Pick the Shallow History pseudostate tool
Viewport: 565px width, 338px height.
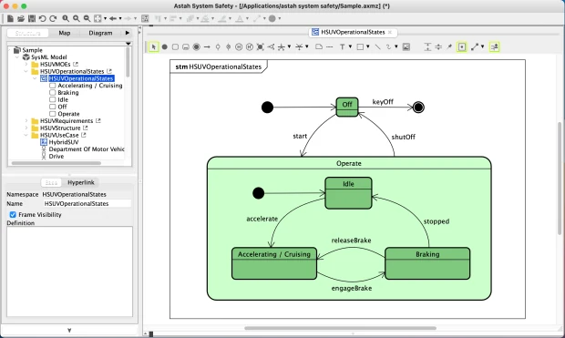coord(239,46)
